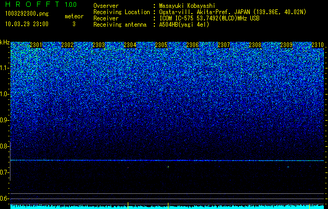Click the meteor echo dash below 2309
This screenshot has height=209, width=328.
tap(288, 167)
